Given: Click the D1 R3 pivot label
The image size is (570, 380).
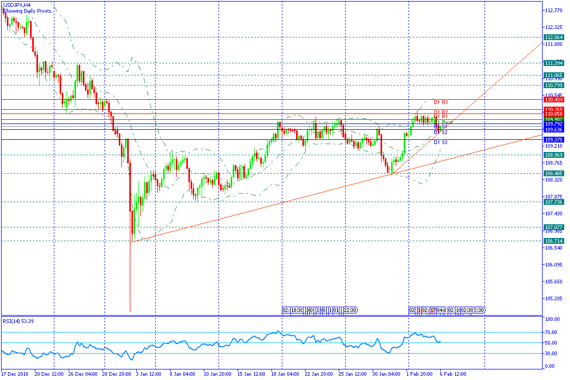Looking at the screenshot, I should pos(441,102).
